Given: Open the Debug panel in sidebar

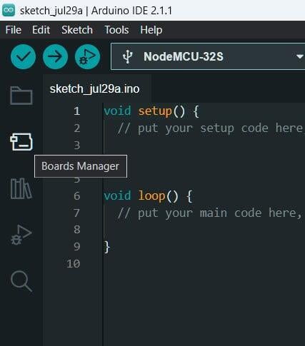Looking at the screenshot, I should (21, 235).
